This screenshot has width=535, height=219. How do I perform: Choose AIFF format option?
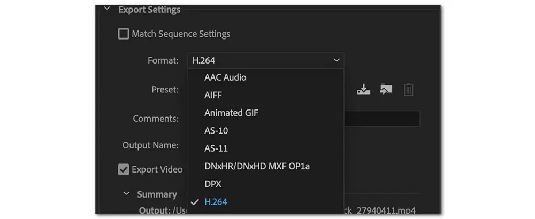(213, 95)
